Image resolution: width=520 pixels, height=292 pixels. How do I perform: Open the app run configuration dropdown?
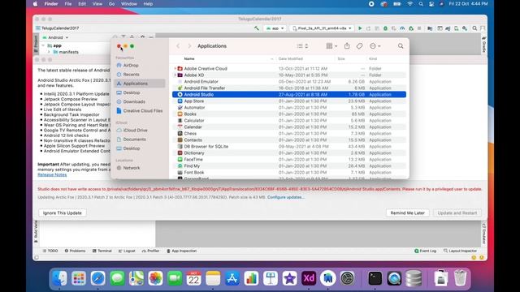click(x=275, y=28)
